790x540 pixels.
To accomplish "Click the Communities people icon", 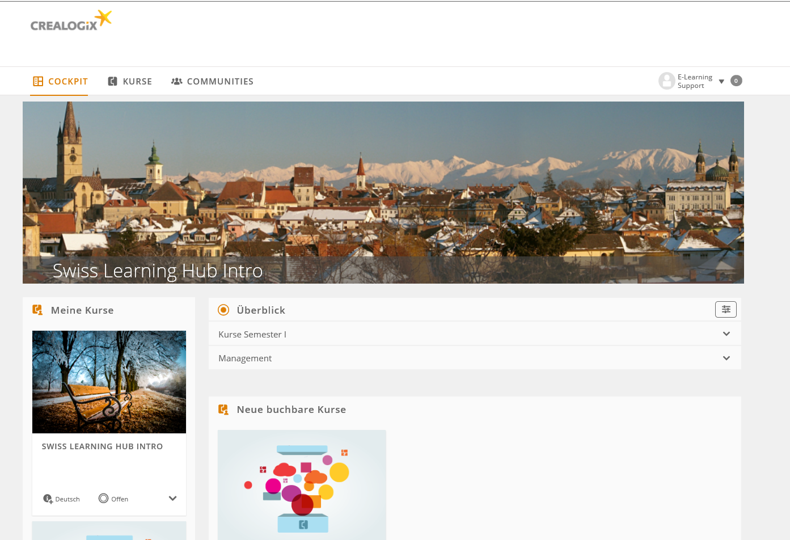I will click(x=176, y=81).
